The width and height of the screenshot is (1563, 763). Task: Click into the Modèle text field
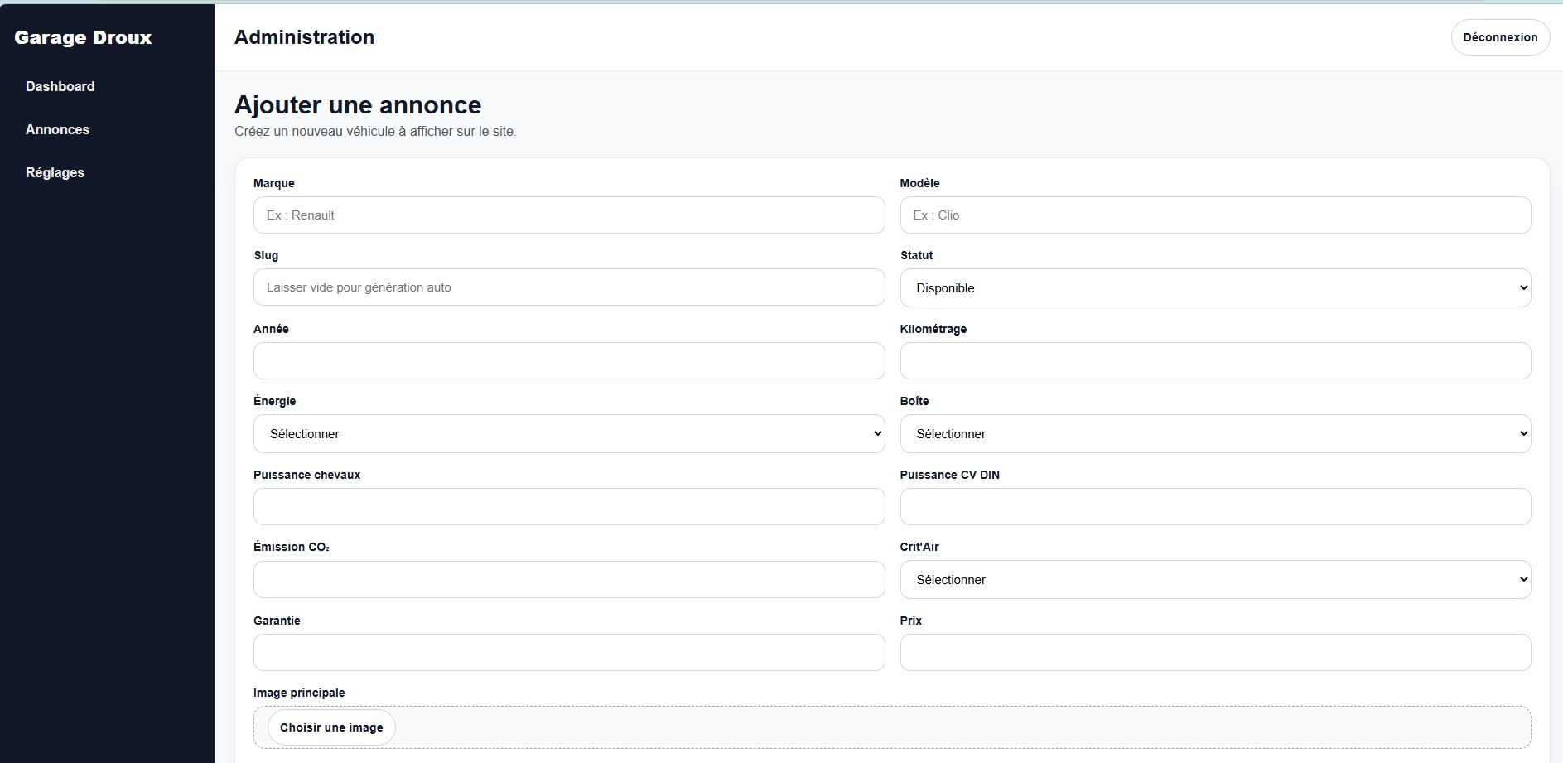[1214, 215]
